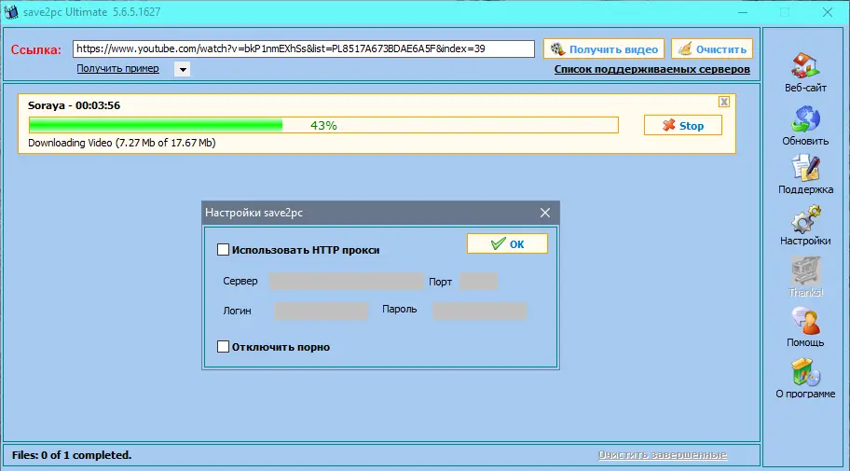This screenshot has width=850, height=471.
Task: Confirm settings with the OK button
Action: [507, 243]
